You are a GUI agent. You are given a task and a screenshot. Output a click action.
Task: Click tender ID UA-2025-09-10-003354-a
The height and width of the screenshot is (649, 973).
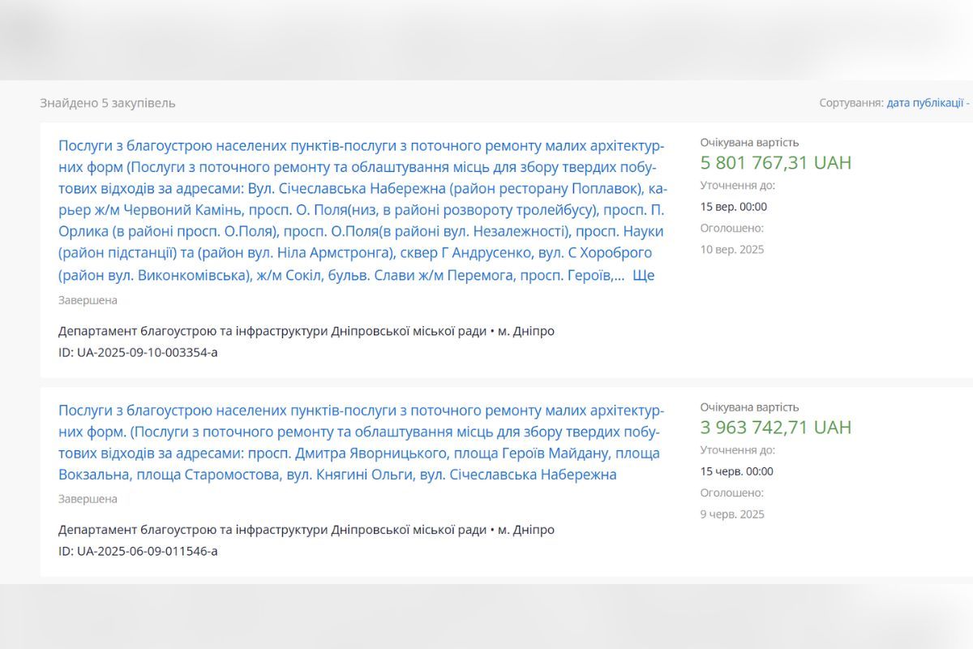point(138,352)
